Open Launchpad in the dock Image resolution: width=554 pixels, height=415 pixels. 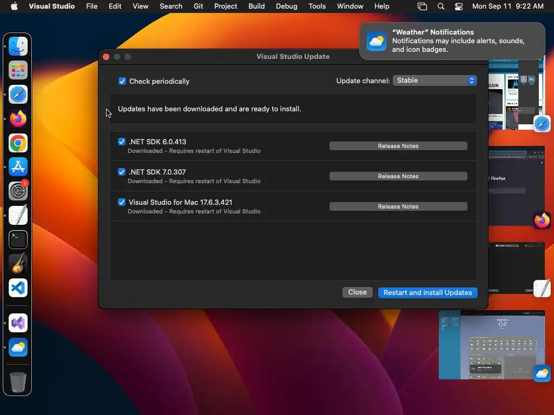pyautogui.click(x=18, y=70)
